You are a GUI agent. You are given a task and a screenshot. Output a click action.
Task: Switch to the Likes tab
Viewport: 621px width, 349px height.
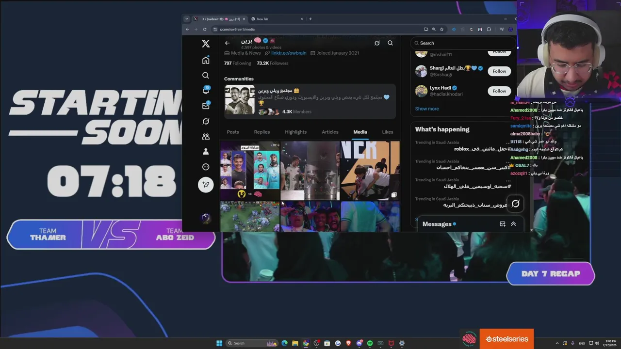coord(388,132)
